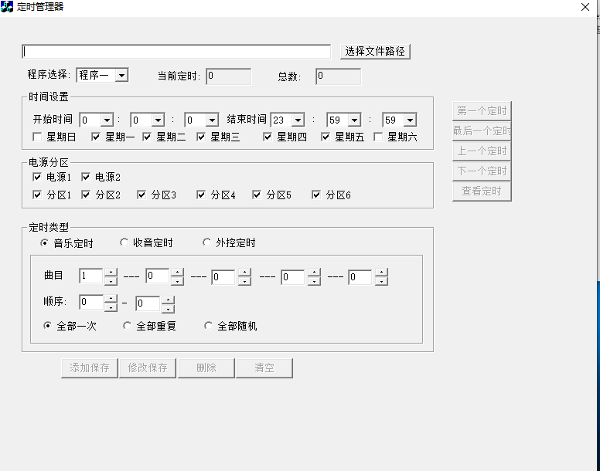This screenshot has width=600, height=471.
Task: Click the first 曲目 field showing 1
Action: click(90, 276)
